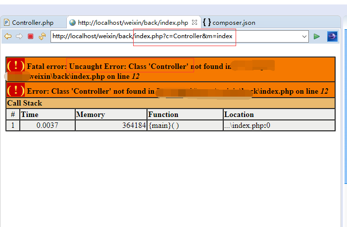Viewport: 347px width, 227px height.
Task: Click the Fatal error warning icon
Action: click(x=16, y=66)
